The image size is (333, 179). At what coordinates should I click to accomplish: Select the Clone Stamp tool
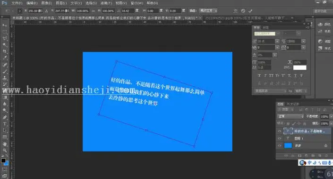point(5,78)
